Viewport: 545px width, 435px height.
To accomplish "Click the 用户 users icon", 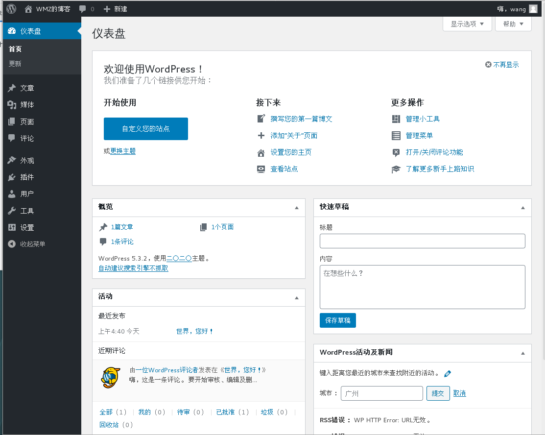I will pos(12,194).
